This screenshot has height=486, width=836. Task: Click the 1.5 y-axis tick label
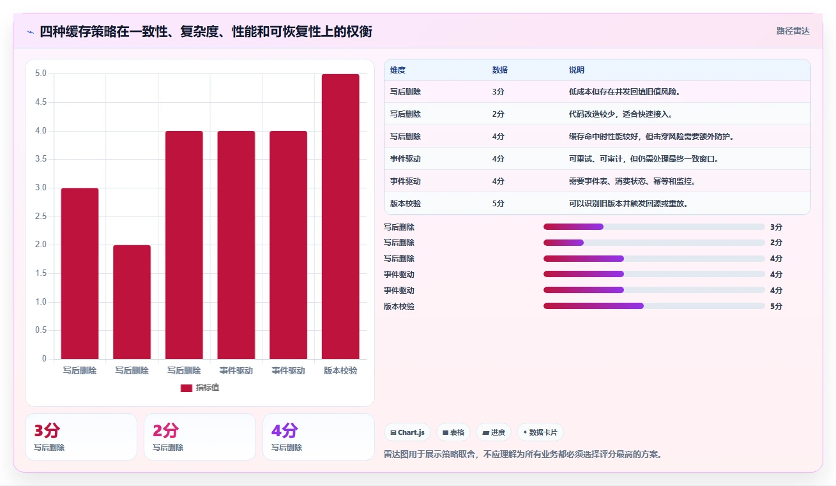click(x=41, y=273)
